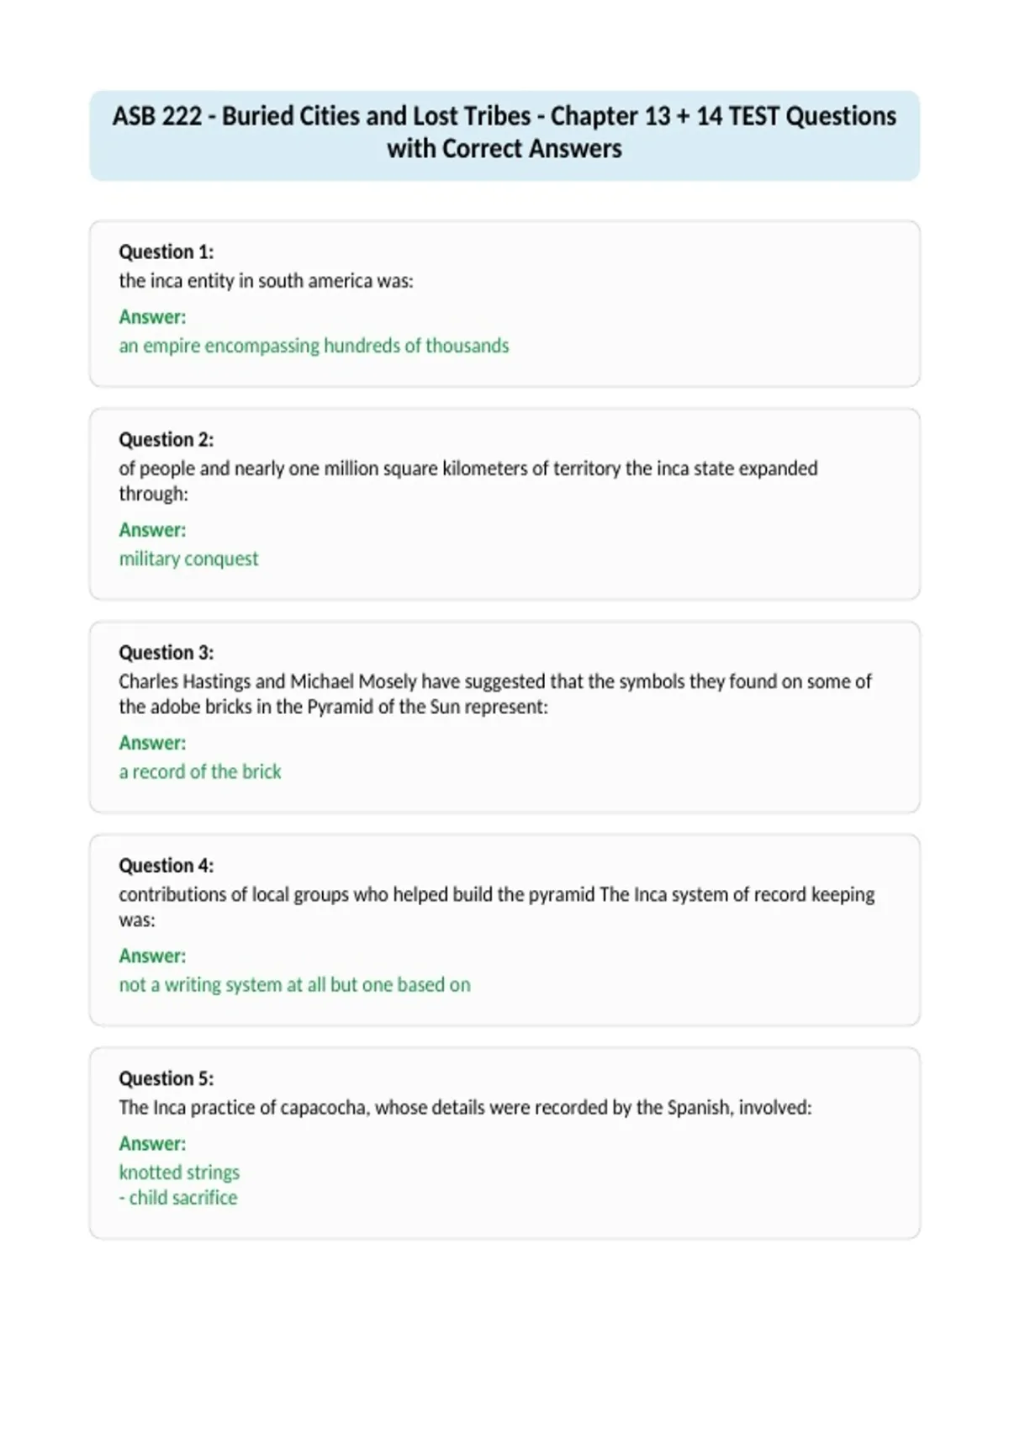Select the '- child sacrifice' answer line

click(178, 1197)
